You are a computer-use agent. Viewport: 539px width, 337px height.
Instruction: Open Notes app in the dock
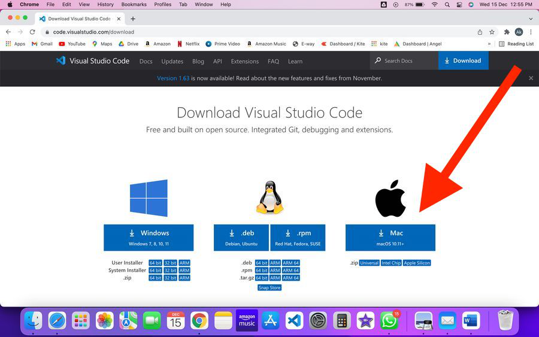pos(223,321)
